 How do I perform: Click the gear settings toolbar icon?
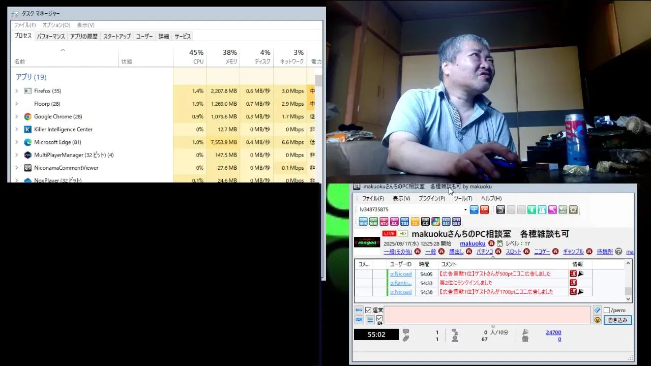(x=573, y=210)
